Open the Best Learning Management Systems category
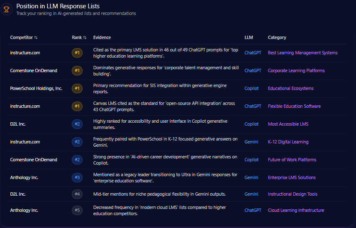Image resolution: width=356 pixels, height=228 pixels. click(302, 53)
